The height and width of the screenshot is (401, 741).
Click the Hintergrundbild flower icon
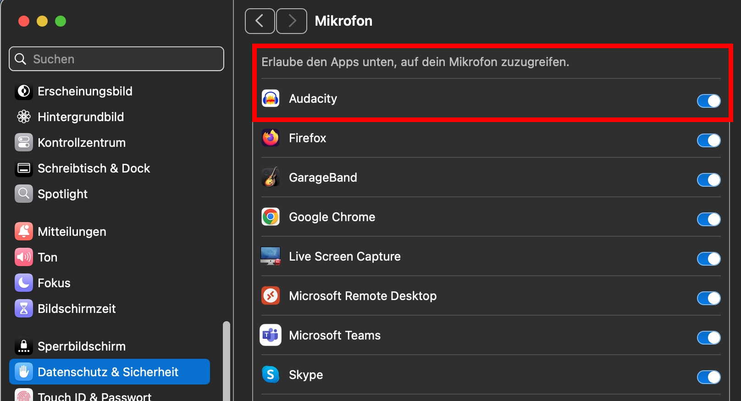(24, 117)
